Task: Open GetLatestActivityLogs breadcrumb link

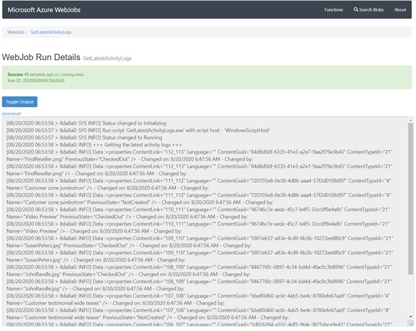Action: coord(51,32)
